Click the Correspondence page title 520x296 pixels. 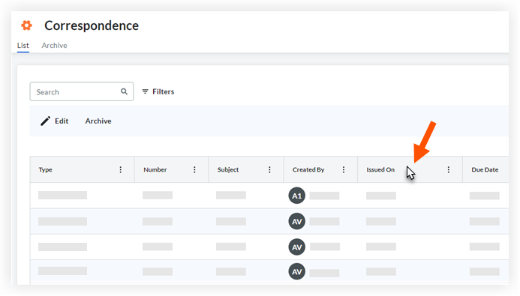pos(92,25)
